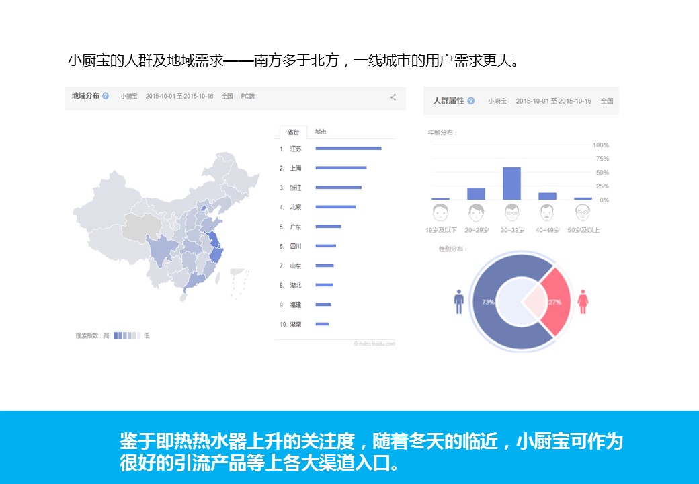Click the 75% axis label
This screenshot has height=484, width=699.
(602, 159)
